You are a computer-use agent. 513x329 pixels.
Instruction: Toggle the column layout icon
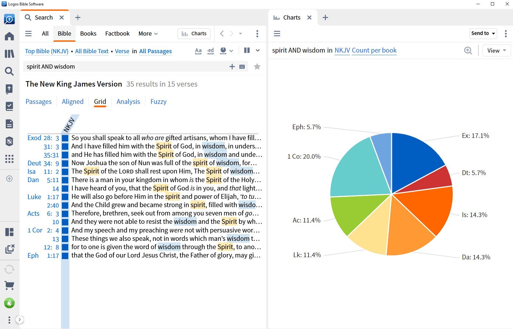tap(247, 50)
